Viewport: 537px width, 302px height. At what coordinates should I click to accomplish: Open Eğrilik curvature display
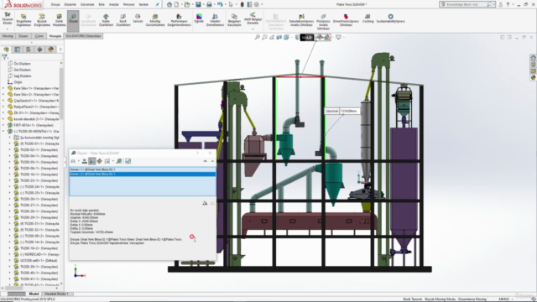coord(199,18)
